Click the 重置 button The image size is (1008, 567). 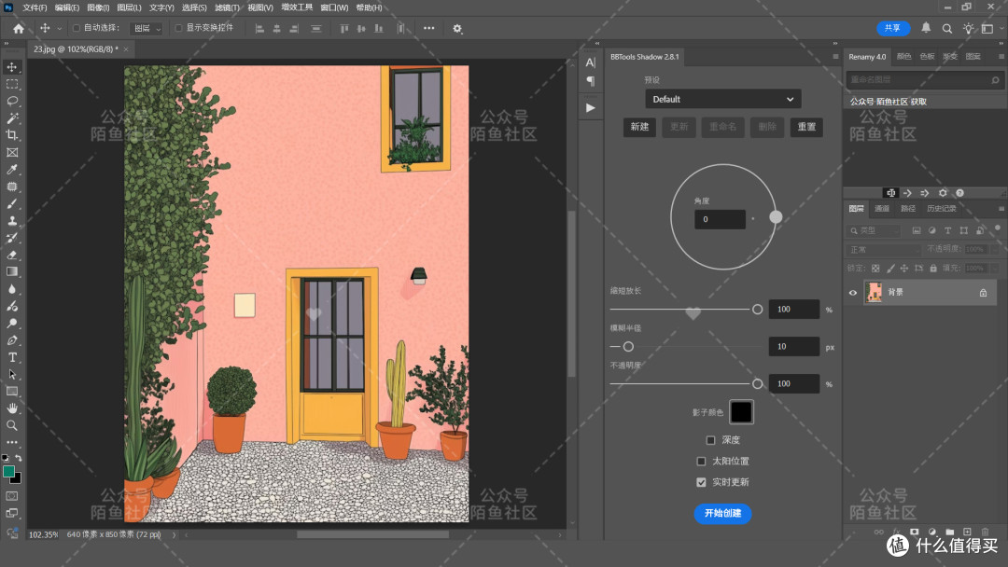point(806,127)
